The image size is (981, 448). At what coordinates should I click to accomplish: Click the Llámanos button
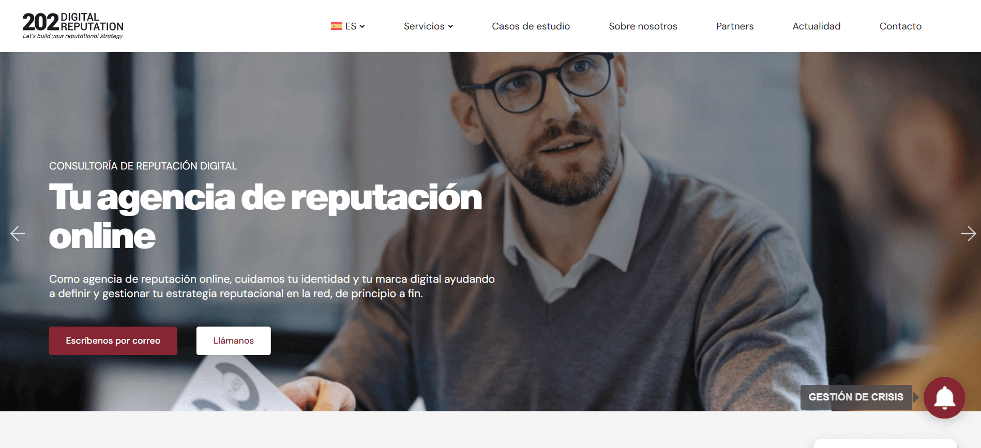234,341
